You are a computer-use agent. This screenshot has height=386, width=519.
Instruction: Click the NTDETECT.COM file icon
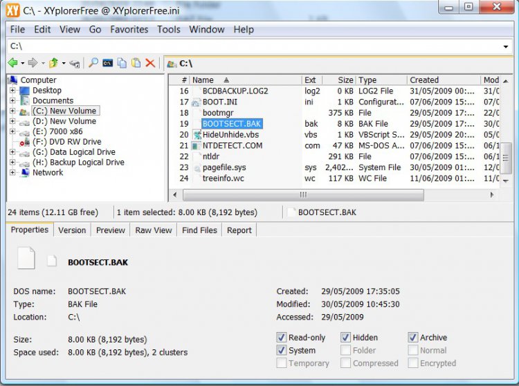click(197, 146)
